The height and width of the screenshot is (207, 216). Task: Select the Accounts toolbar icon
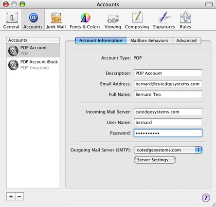[33, 20]
